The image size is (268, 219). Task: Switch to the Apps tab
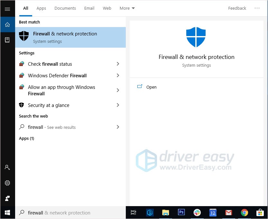pos(41,8)
